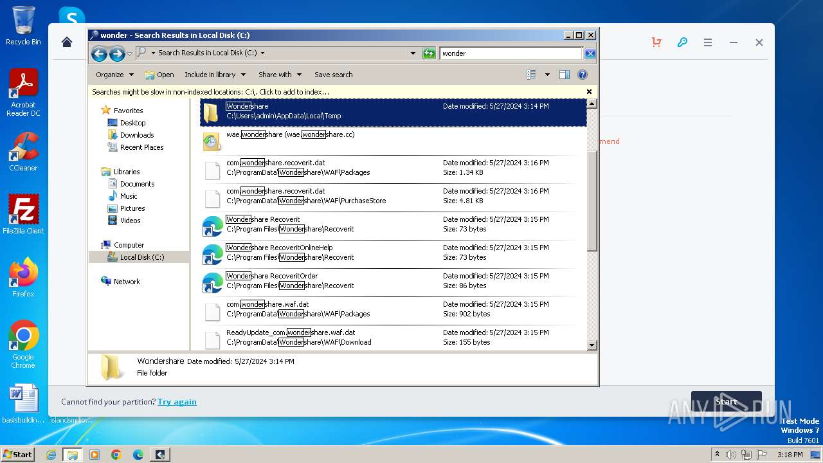Screen dimensions: 823x463
Task: Select Computer in navigation pane
Action: [x=129, y=245]
